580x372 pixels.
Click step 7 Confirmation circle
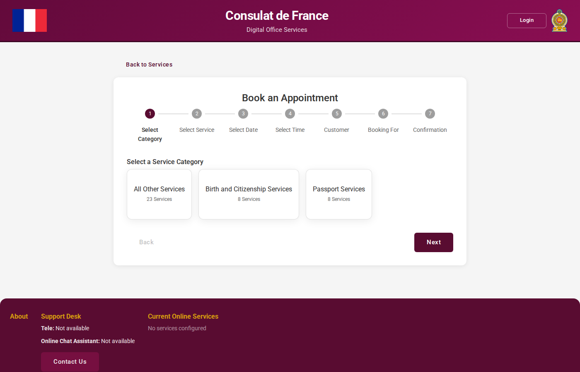(x=430, y=114)
